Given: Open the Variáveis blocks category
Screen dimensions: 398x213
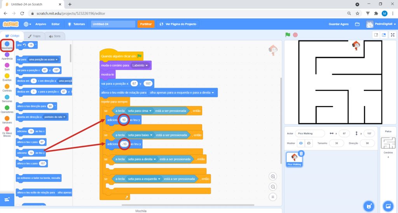Looking at the screenshot, I should pos(7,120).
